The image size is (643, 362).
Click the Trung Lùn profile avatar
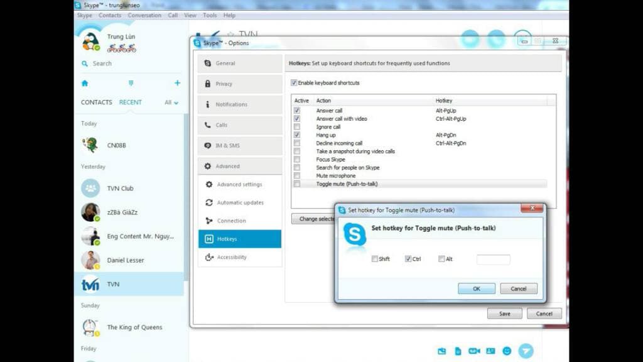90,41
